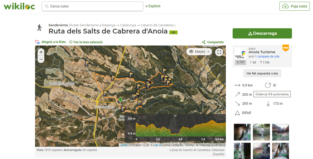Screen dimensions: 313x159
Task: Click the orange ORG badge
Action: click(x=285, y=48)
